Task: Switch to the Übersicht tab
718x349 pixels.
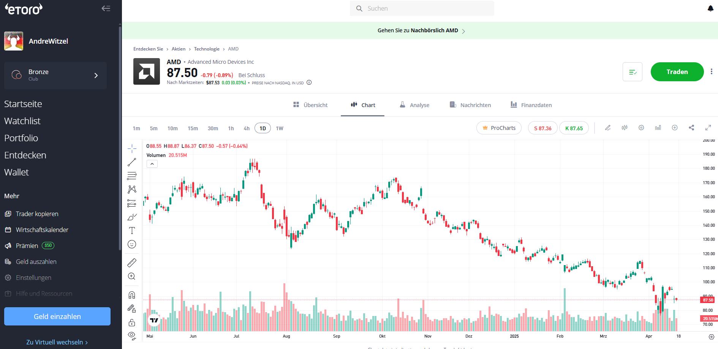Action: pos(310,105)
